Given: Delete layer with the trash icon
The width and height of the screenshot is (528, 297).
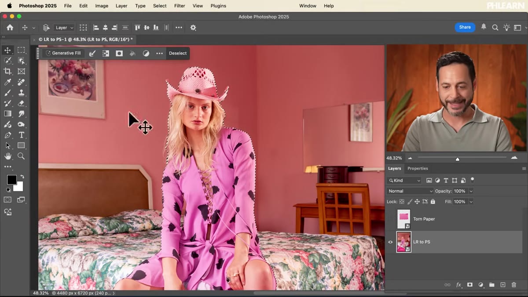Looking at the screenshot, I should (x=513, y=285).
